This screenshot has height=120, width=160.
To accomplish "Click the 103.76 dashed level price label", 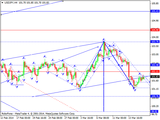I will tap(155, 42).
